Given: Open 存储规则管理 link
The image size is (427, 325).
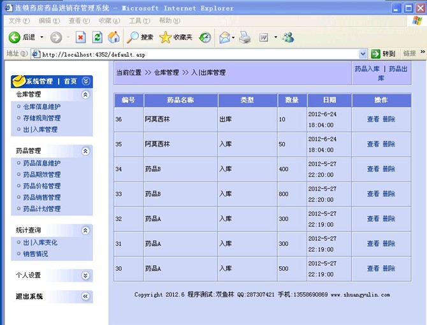Looking at the screenshot, I should pyautogui.click(x=41, y=118).
